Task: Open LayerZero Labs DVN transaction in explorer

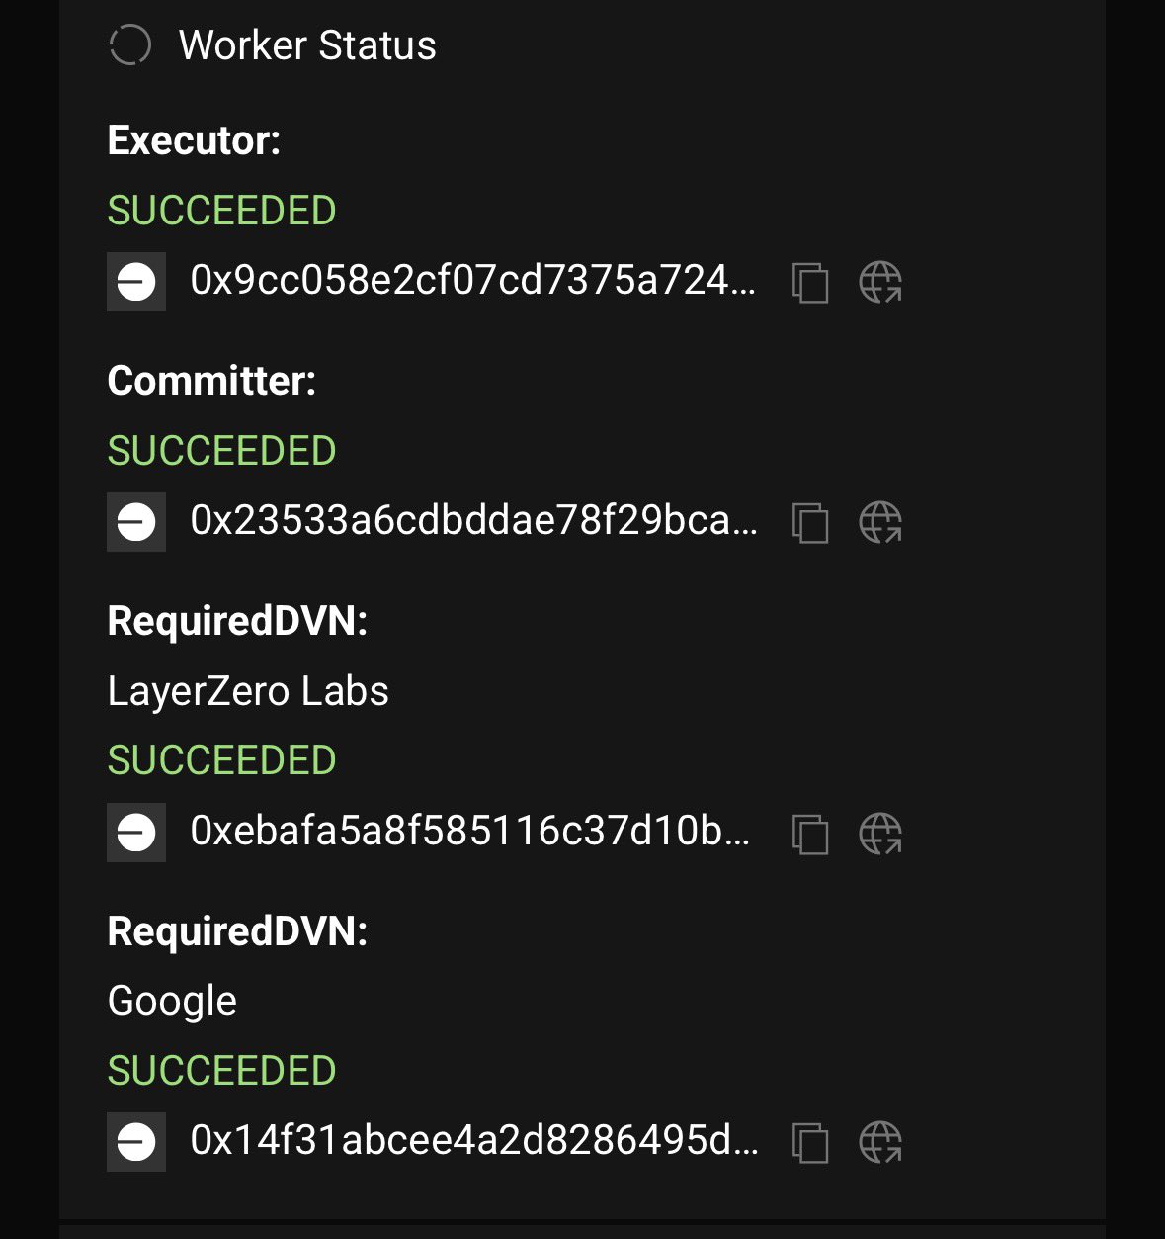Action: click(x=880, y=833)
